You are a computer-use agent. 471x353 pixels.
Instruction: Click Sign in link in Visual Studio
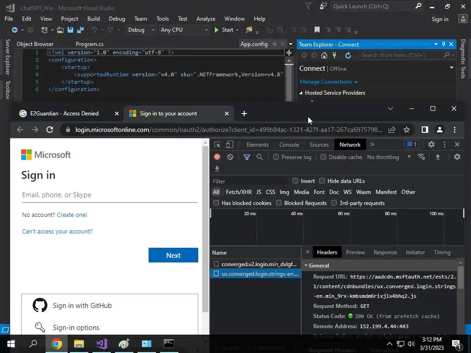point(440,19)
